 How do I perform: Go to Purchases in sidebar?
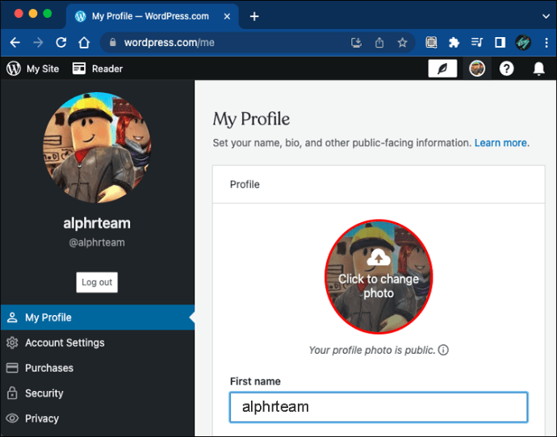click(48, 368)
